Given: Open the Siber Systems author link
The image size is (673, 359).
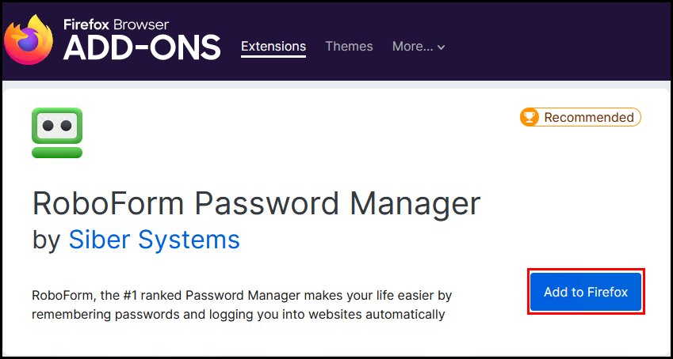Looking at the screenshot, I should tap(154, 239).
